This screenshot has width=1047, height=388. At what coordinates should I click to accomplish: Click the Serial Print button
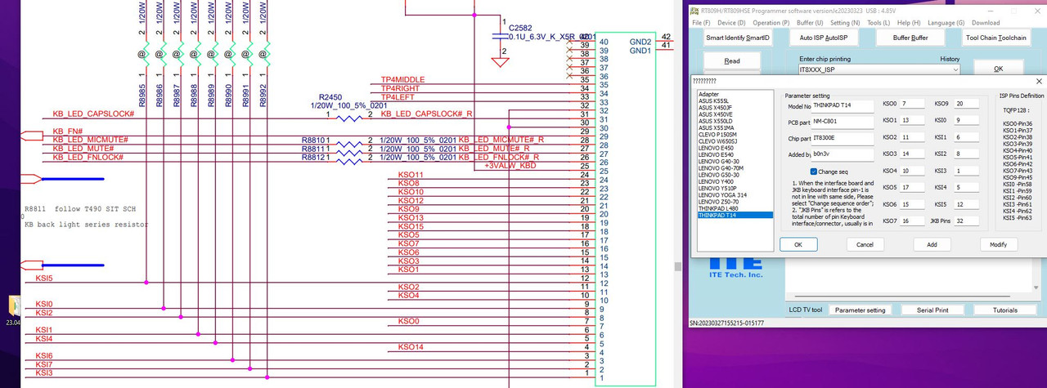pyautogui.click(x=932, y=310)
